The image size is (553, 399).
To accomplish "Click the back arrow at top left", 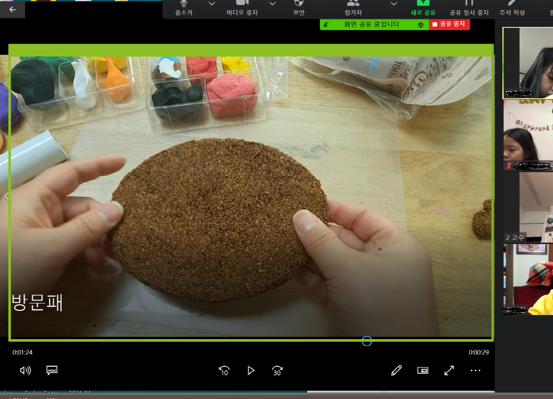I will pyautogui.click(x=13, y=9).
